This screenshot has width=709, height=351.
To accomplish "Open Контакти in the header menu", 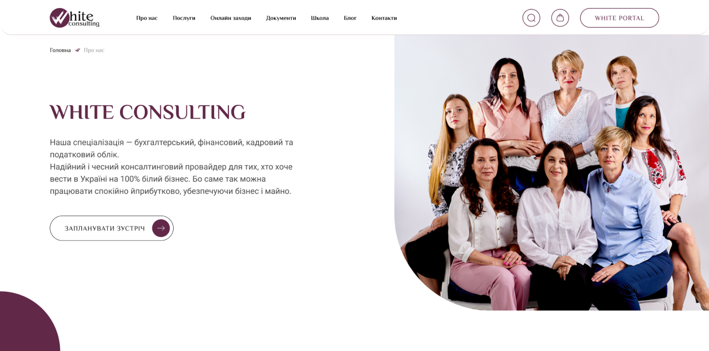I will click(x=384, y=18).
